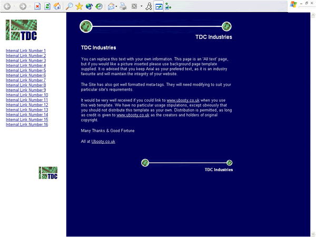Screen dimensions: 316x237
Task: Refresh the current page
Action: [47, 6]
